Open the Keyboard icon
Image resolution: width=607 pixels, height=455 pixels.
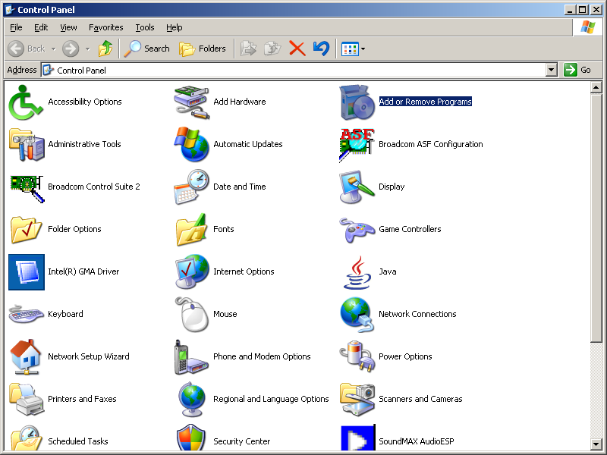pyautogui.click(x=26, y=314)
